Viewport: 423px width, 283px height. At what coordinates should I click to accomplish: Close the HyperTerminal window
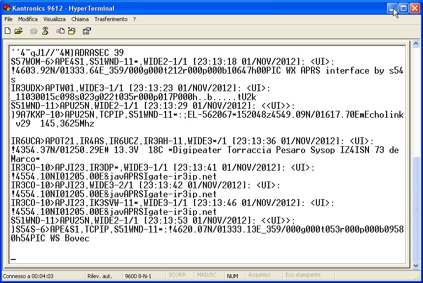point(415,8)
